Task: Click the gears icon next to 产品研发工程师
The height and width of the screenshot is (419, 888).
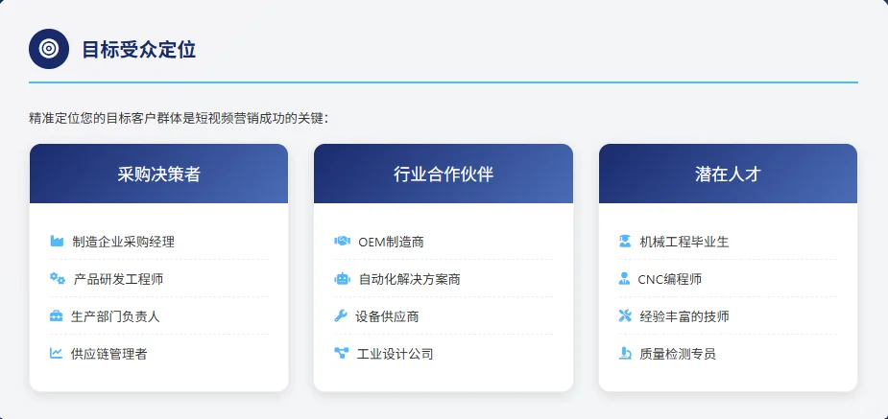Action: 58,278
